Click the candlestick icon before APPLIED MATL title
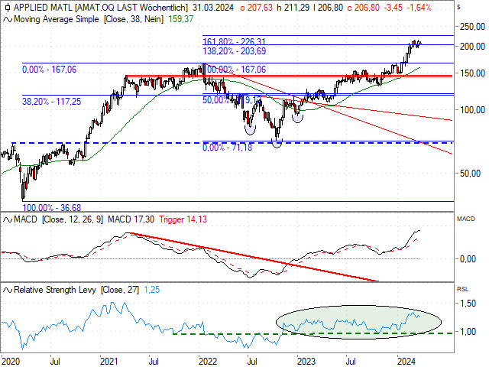489x367 pixels. (8, 8)
